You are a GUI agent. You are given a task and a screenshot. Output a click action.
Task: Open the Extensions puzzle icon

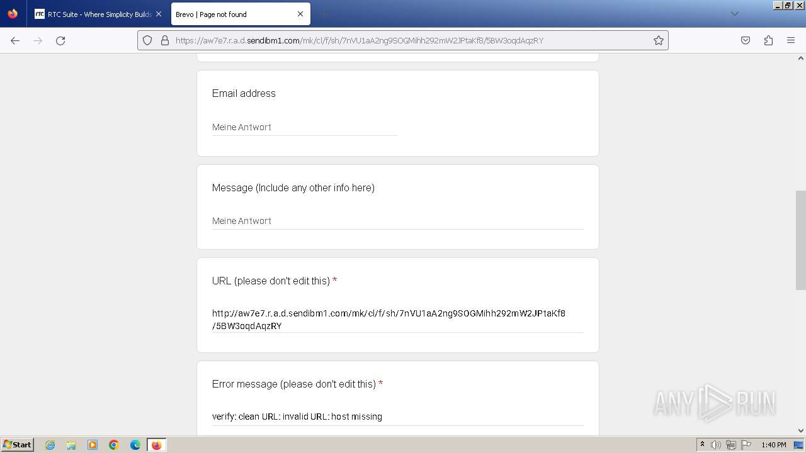(x=768, y=40)
